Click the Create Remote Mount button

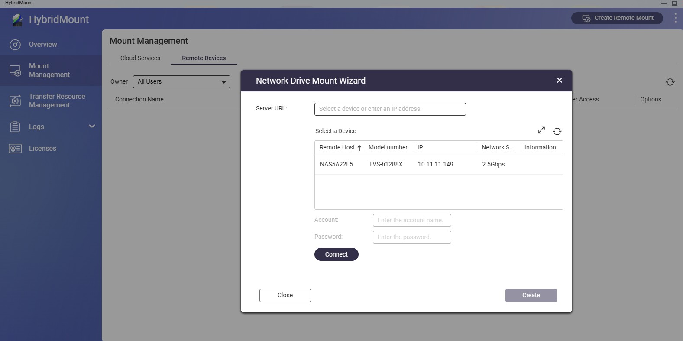click(617, 18)
